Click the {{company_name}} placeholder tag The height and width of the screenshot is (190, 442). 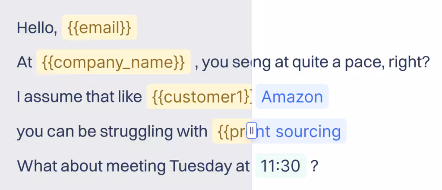click(x=114, y=63)
